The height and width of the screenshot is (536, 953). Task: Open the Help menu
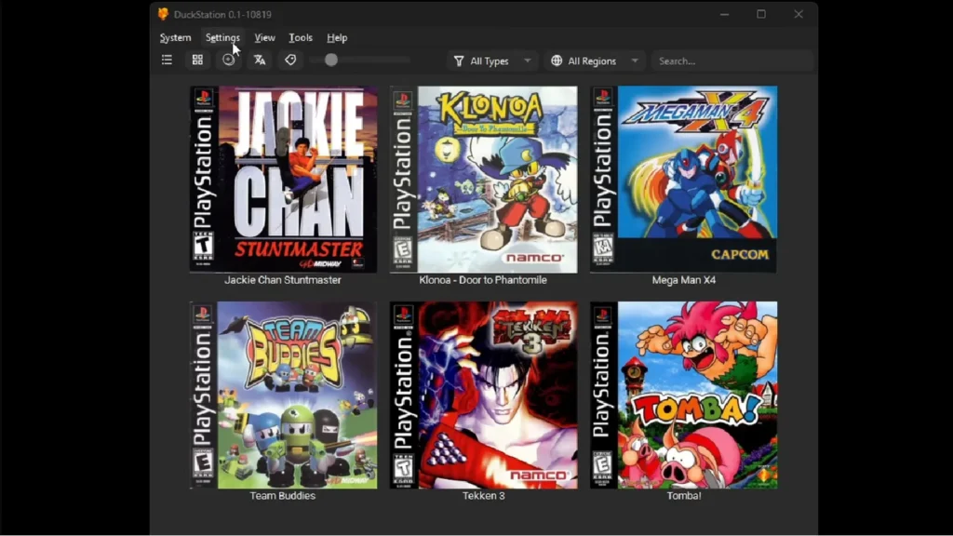point(337,37)
